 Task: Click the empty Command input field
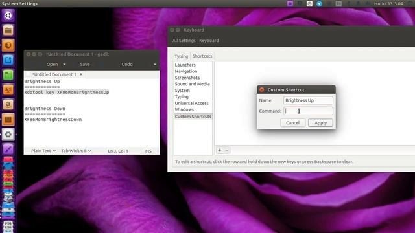[x=309, y=111]
